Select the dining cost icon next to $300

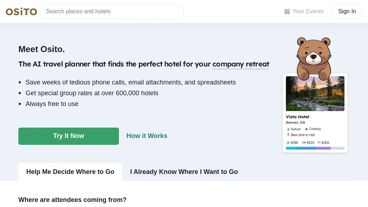tap(319, 143)
